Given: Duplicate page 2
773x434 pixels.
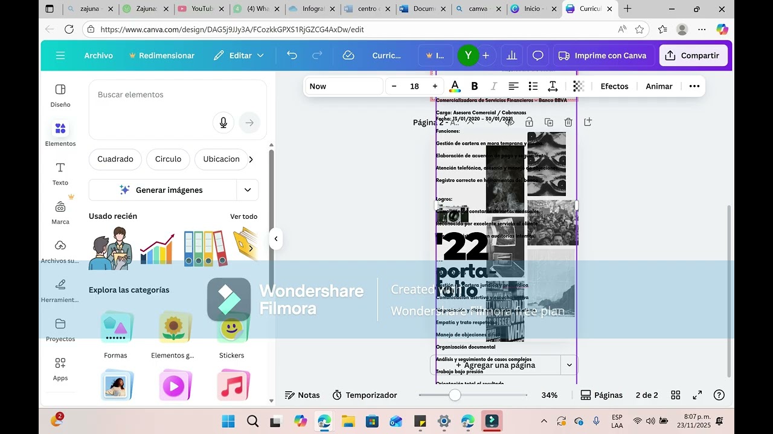Looking at the screenshot, I should pyautogui.click(x=549, y=122).
